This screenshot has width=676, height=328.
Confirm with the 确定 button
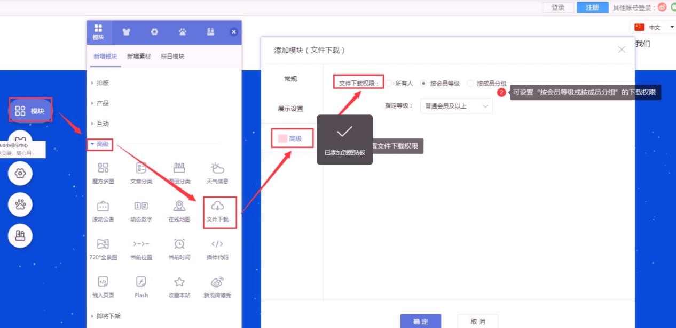[x=421, y=322]
